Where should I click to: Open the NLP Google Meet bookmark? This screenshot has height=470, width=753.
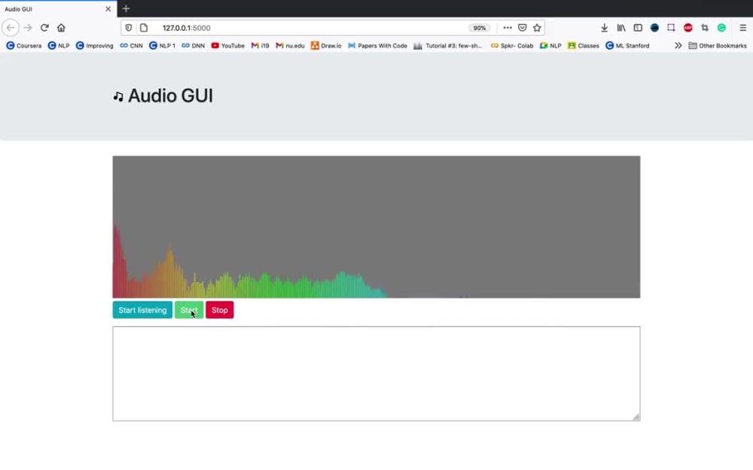click(x=550, y=46)
